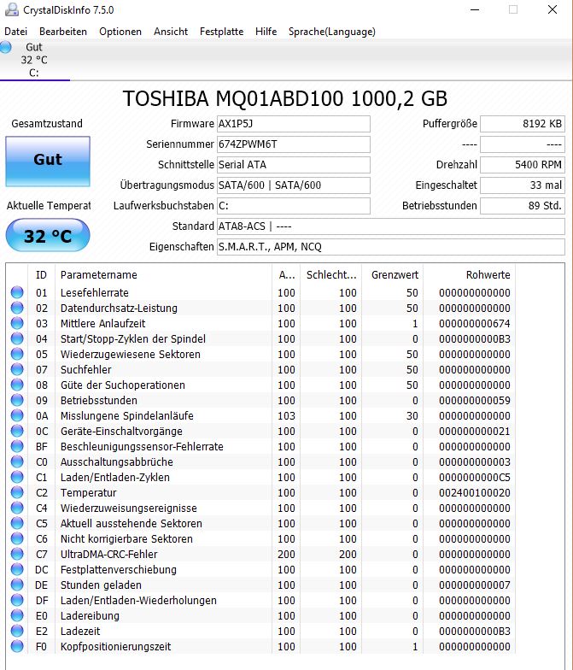573x670 pixels.
Task: Click the 32 °C temperature button
Action: click(48, 236)
